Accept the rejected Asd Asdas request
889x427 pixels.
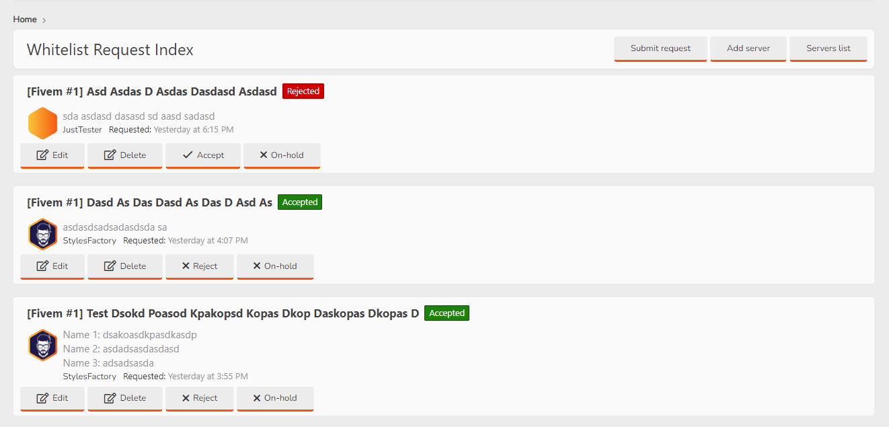(x=203, y=155)
